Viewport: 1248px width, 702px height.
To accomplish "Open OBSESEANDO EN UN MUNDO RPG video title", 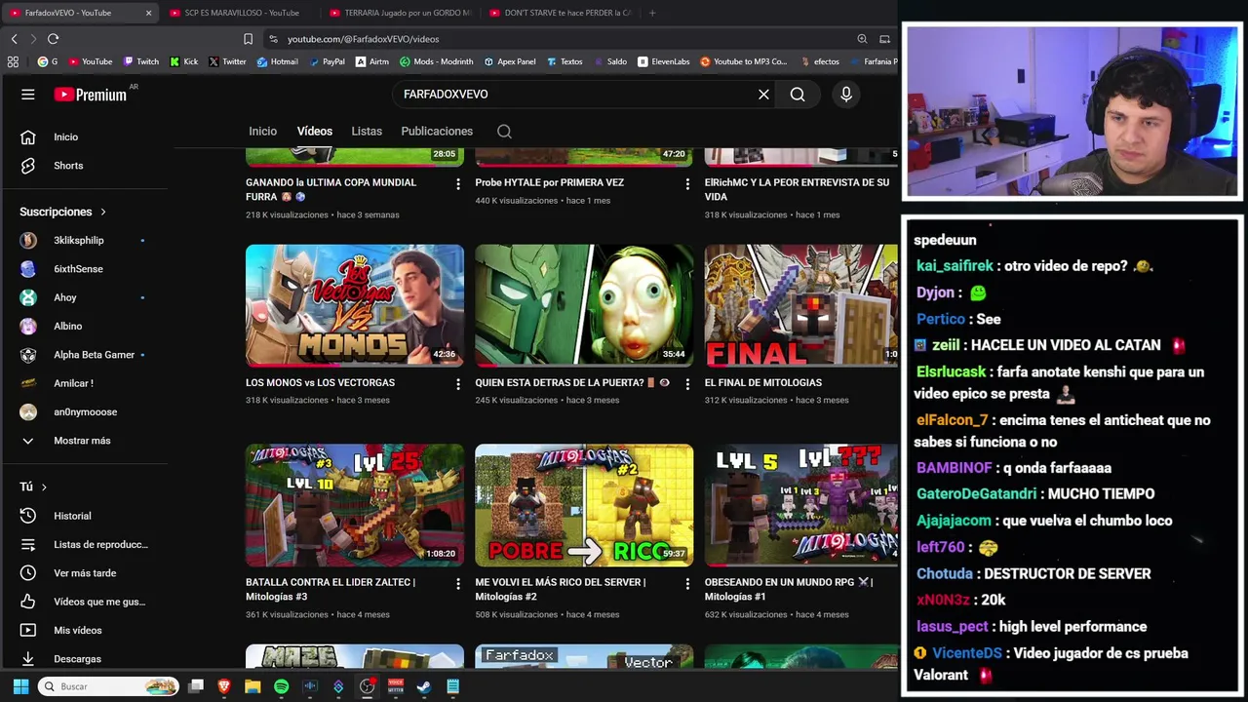I will click(x=789, y=590).
